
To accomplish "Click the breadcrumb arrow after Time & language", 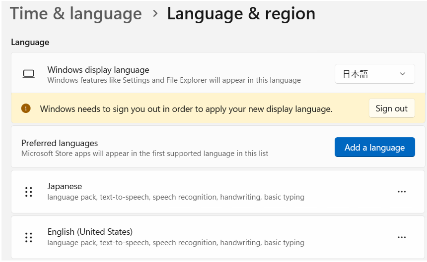I will pos(155,14).
